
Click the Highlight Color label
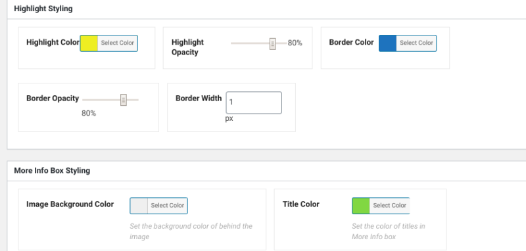pos(53,43)
